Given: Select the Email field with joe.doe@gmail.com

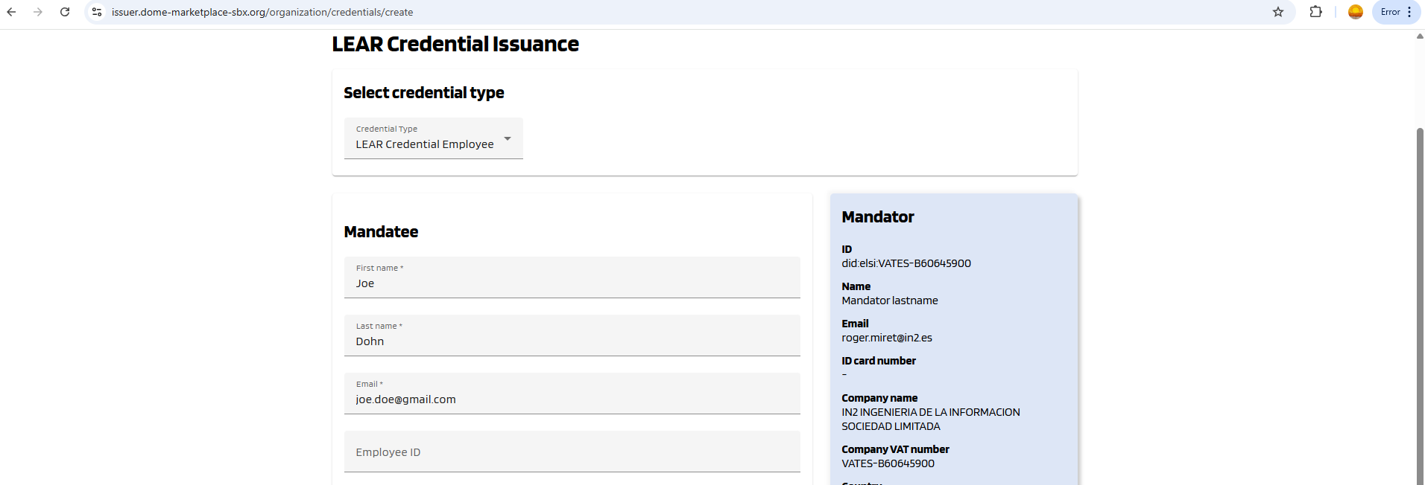Looking at the screenshot, I should click(x=572, y=399).
